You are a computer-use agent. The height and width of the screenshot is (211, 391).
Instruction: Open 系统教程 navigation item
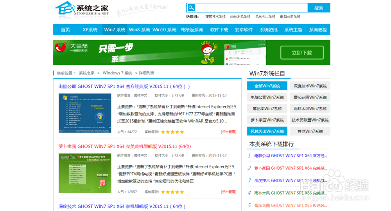tap(318, 30)
